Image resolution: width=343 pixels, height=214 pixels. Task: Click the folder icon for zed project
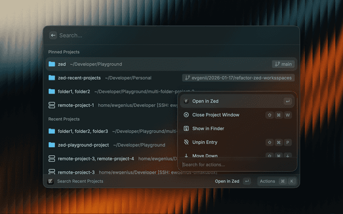pyautogui.click(x=52, y=64)
